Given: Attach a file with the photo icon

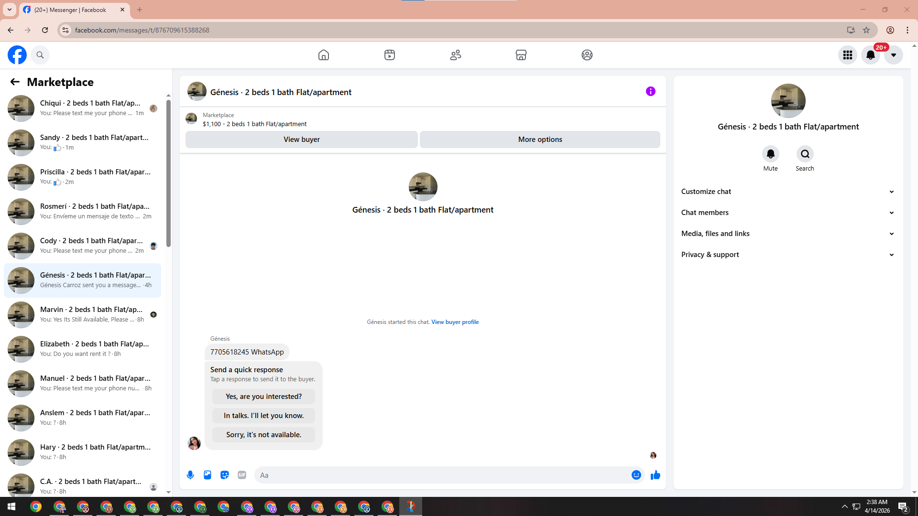Looking at the screenshot, I should 208,475.
